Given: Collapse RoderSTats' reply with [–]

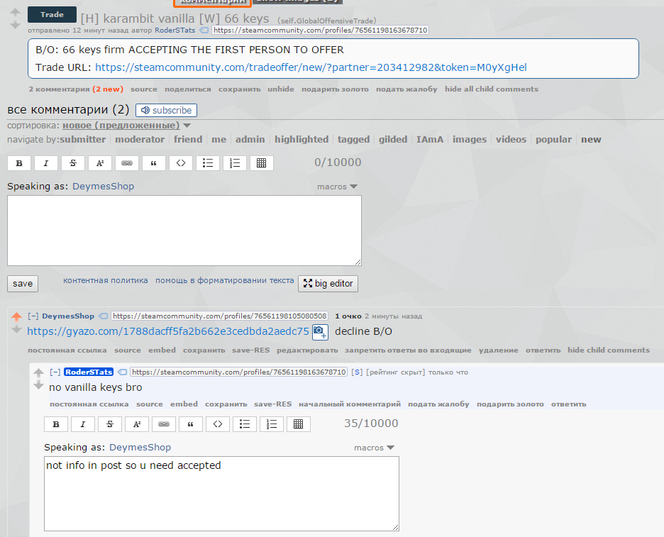Looking at the screenshot, I should [x=55, y=372].
